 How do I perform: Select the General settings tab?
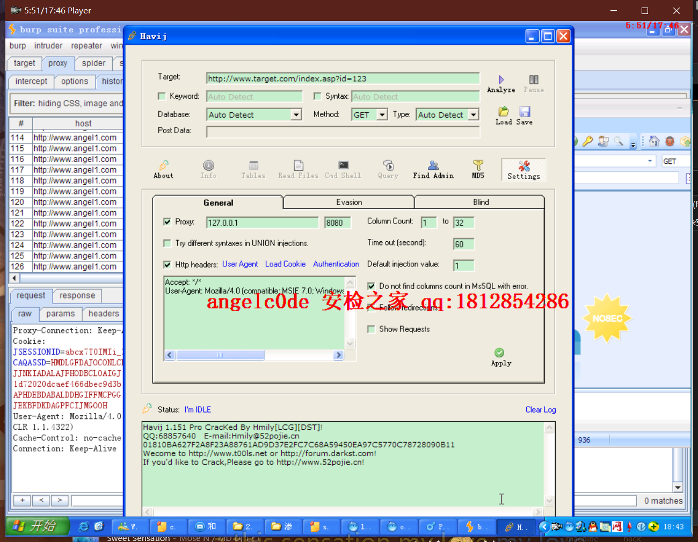[x=218, y=203]
